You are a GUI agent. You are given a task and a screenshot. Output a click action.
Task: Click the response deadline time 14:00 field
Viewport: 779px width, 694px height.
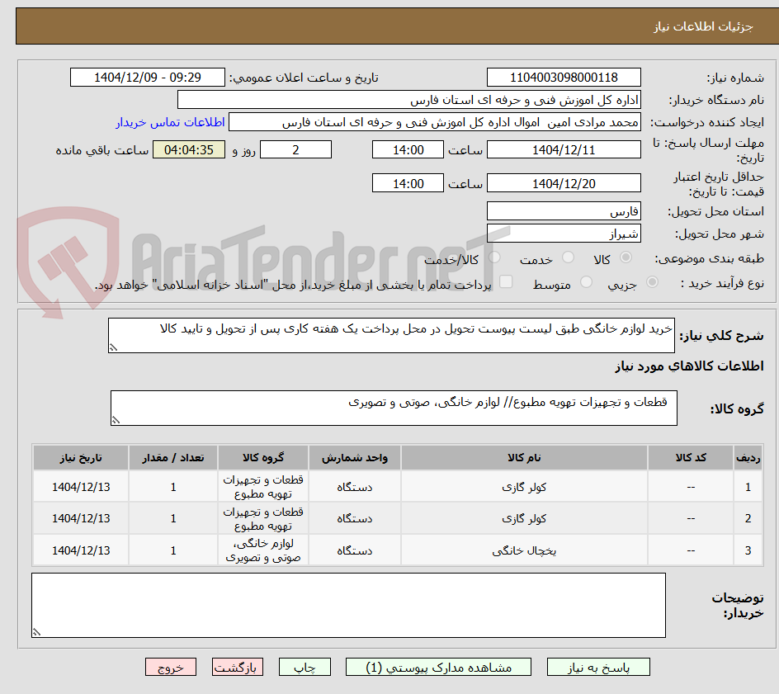point(408,149)
